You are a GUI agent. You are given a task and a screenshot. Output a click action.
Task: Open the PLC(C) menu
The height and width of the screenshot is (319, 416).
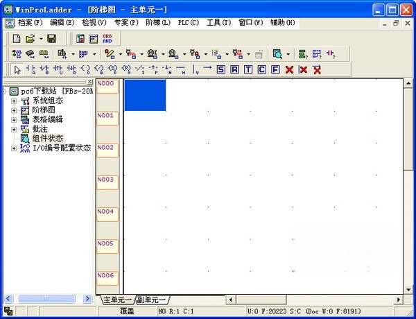coord(188,23)
